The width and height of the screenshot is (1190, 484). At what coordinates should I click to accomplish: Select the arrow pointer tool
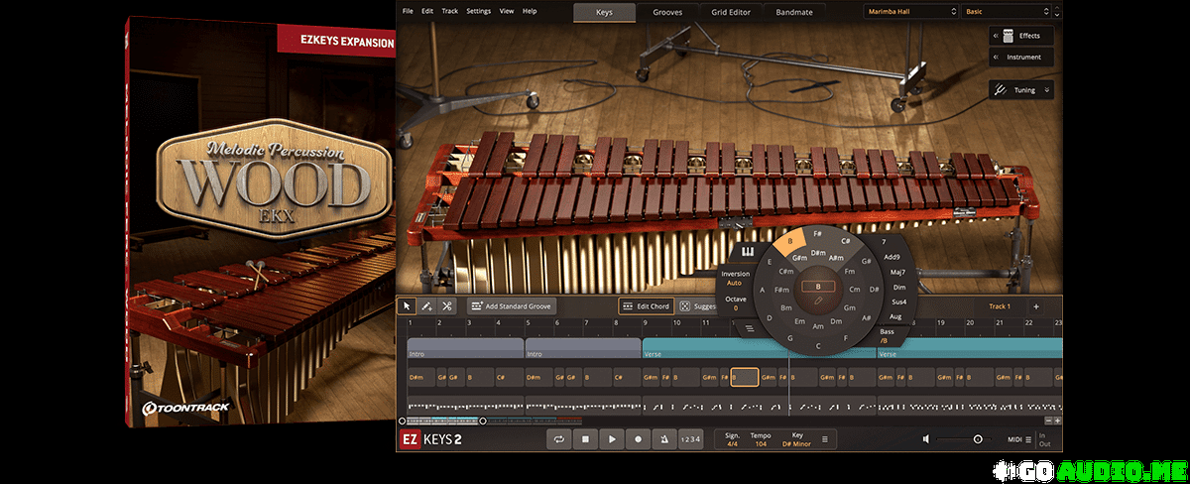(x=407, y=306)
